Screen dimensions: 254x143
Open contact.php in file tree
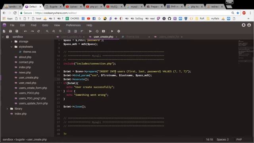[26, 62]
